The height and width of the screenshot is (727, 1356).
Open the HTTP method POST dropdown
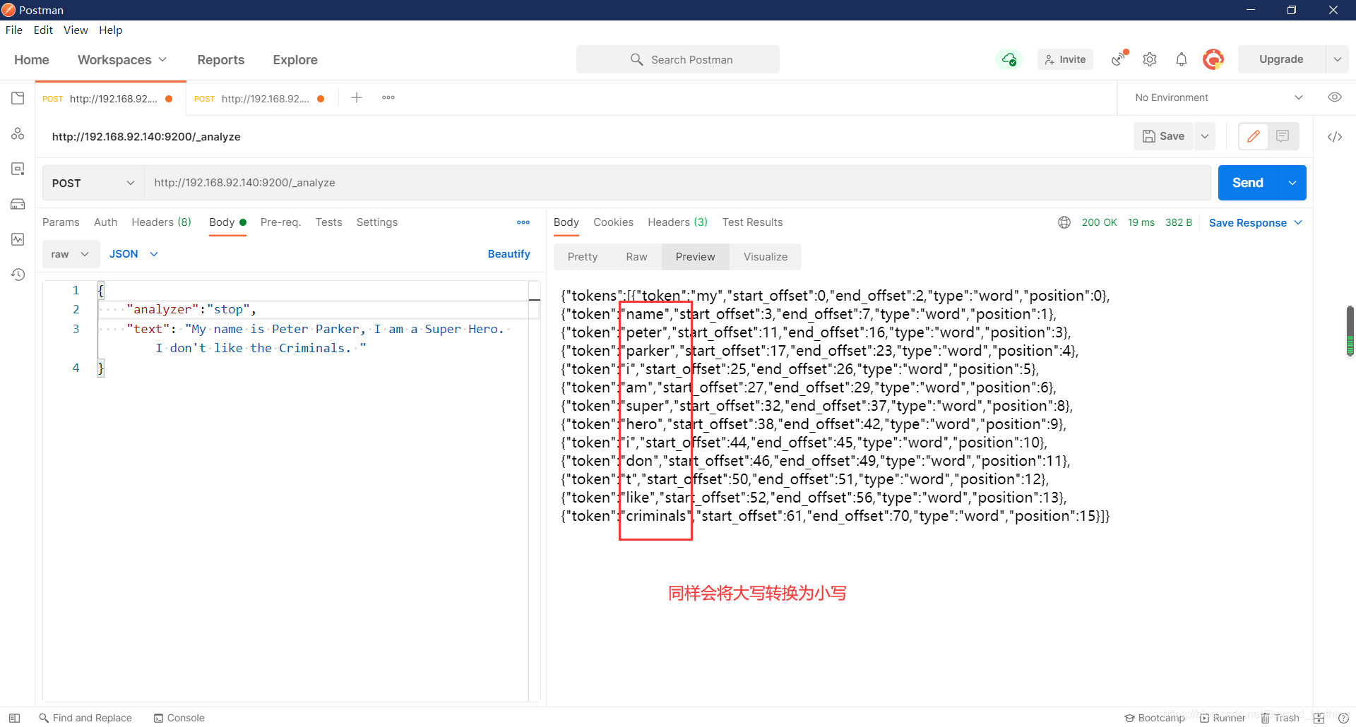tap(93, 183)
